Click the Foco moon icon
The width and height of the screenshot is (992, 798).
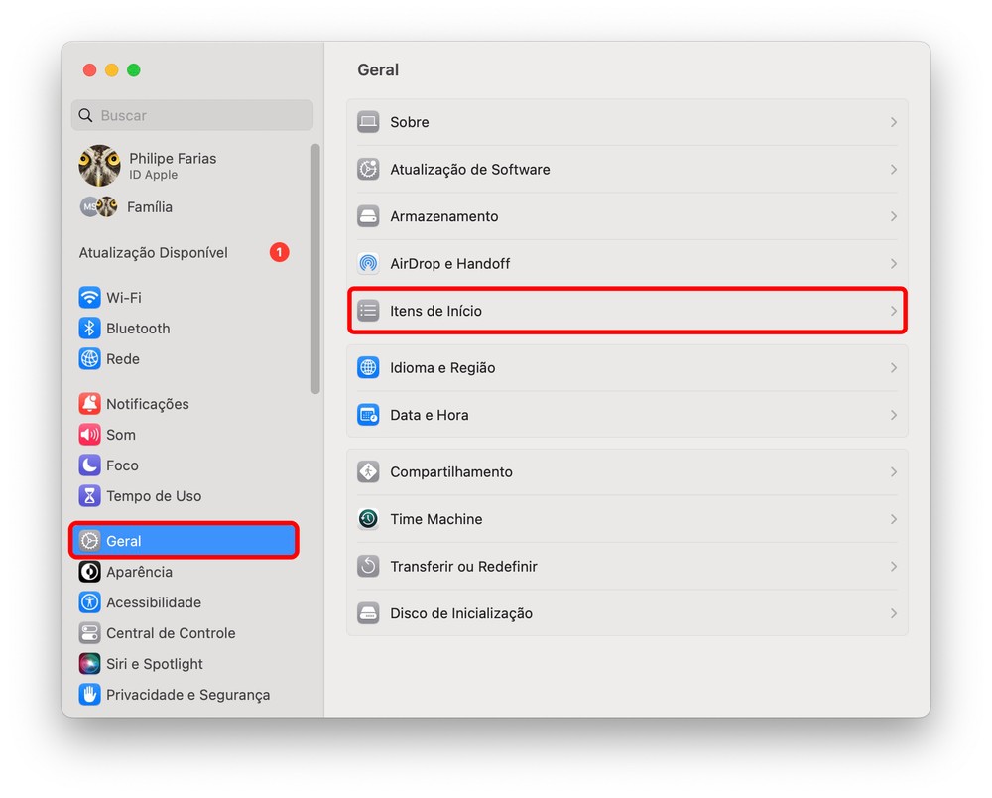[90, 465]
